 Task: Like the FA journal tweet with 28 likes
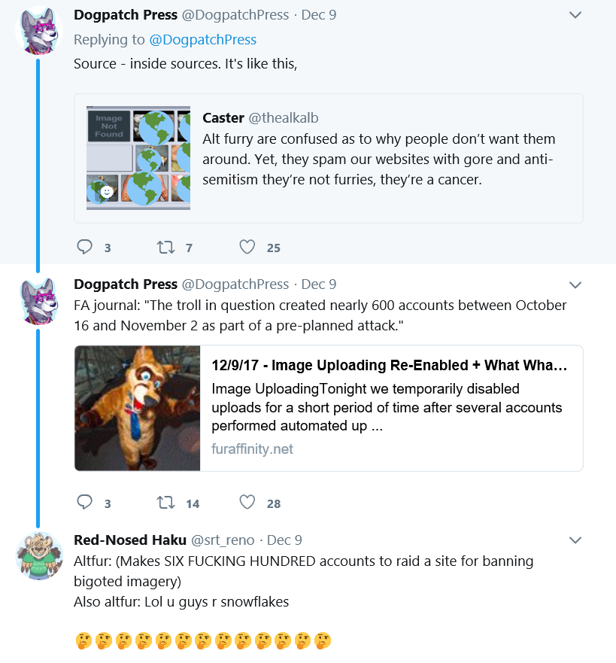(x=247, y=502)
